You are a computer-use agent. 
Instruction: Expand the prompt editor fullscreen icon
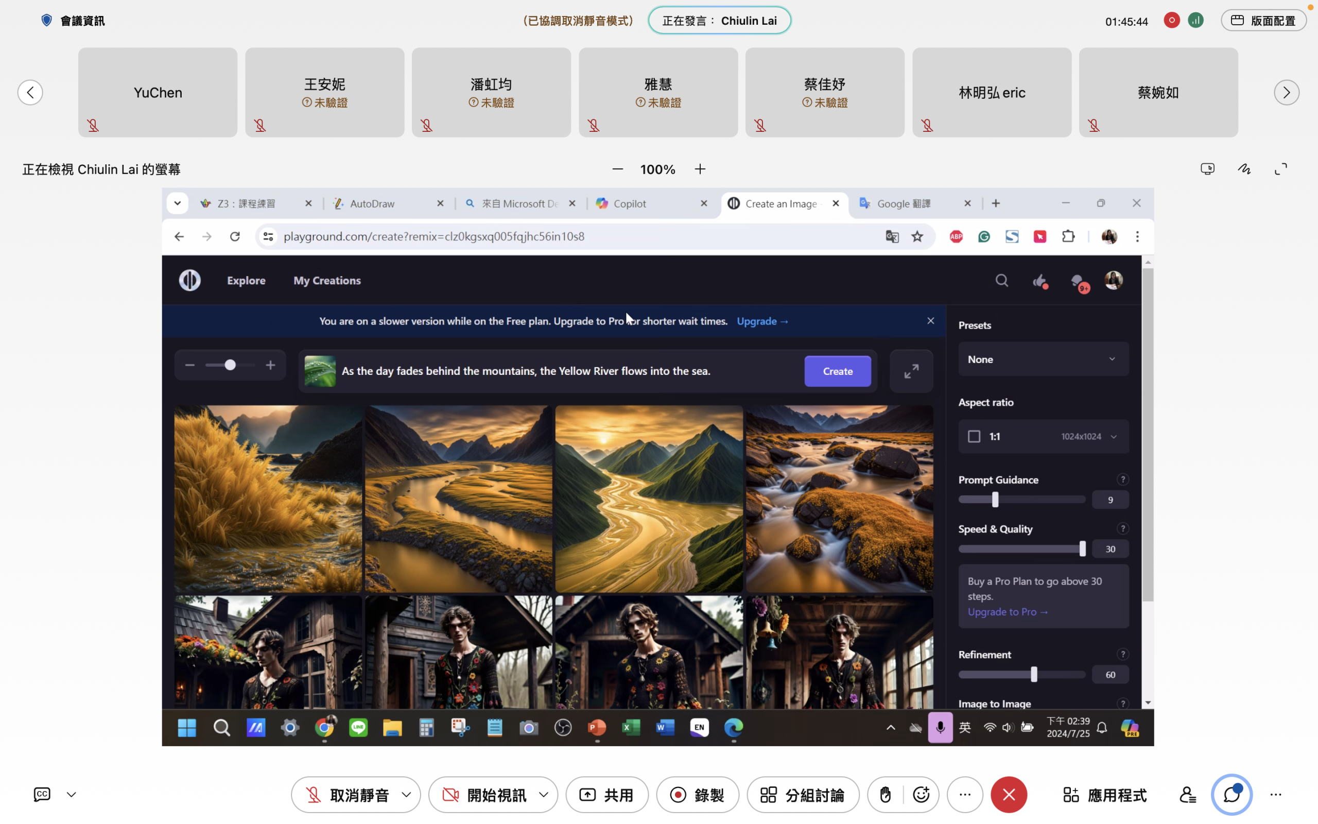click(911, 371)
